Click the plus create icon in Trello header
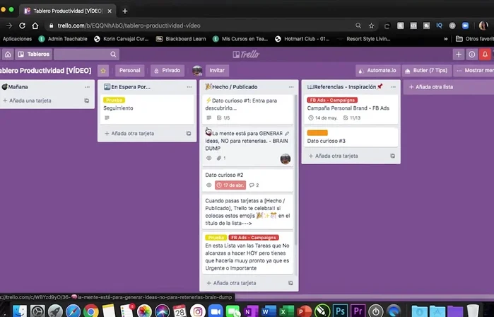Image resolution: width=494 pixels, height=317 pixels. coord(458,54)
